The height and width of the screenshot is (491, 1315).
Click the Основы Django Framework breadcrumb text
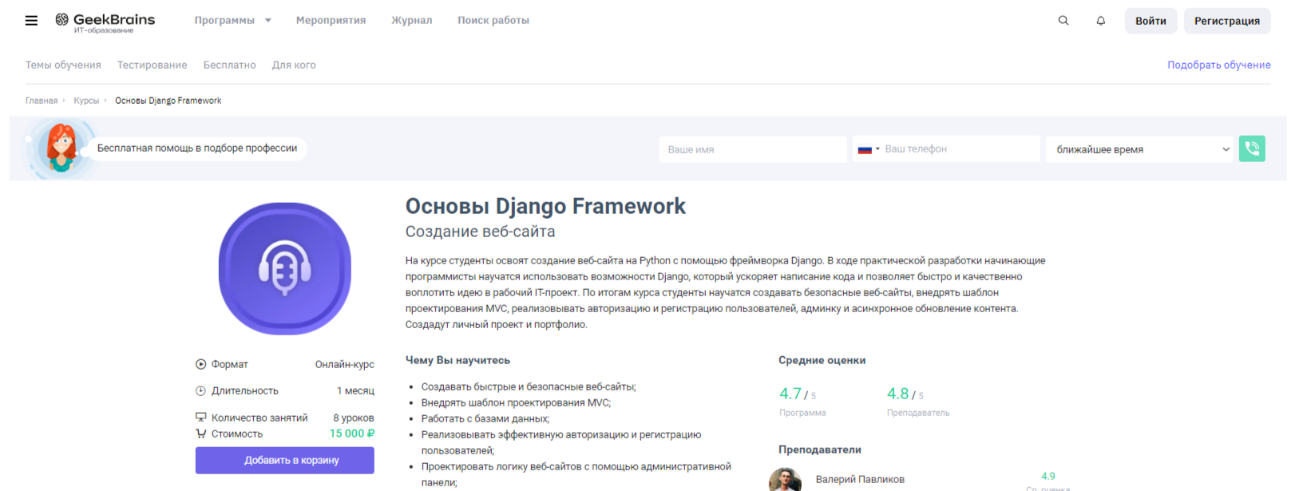(x=168, y=101)
